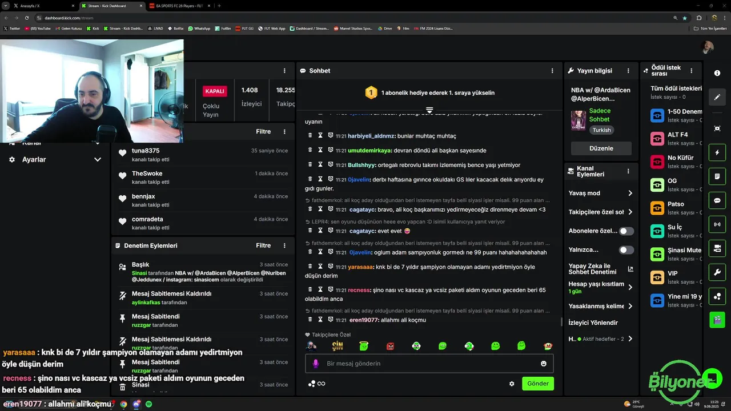Click the info icon in right sidebar
This screenshot has width=731, height=411.
pyautogui.click(x=717, y=73)
